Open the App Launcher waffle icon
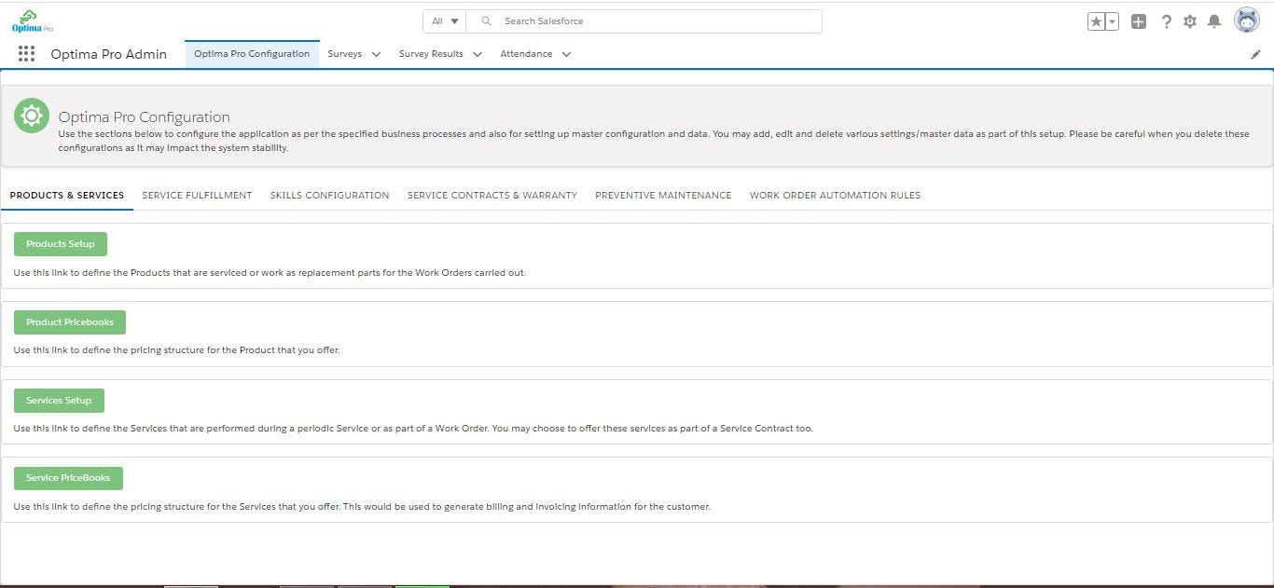The image size is (1274, 588). point(25,53)
